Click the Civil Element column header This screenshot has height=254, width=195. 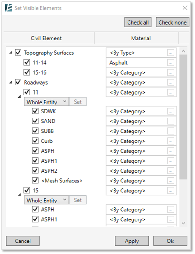click(46, 38)
